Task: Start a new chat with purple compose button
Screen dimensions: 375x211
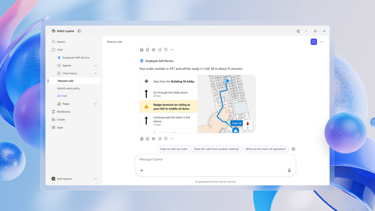Action: (313, 42)
